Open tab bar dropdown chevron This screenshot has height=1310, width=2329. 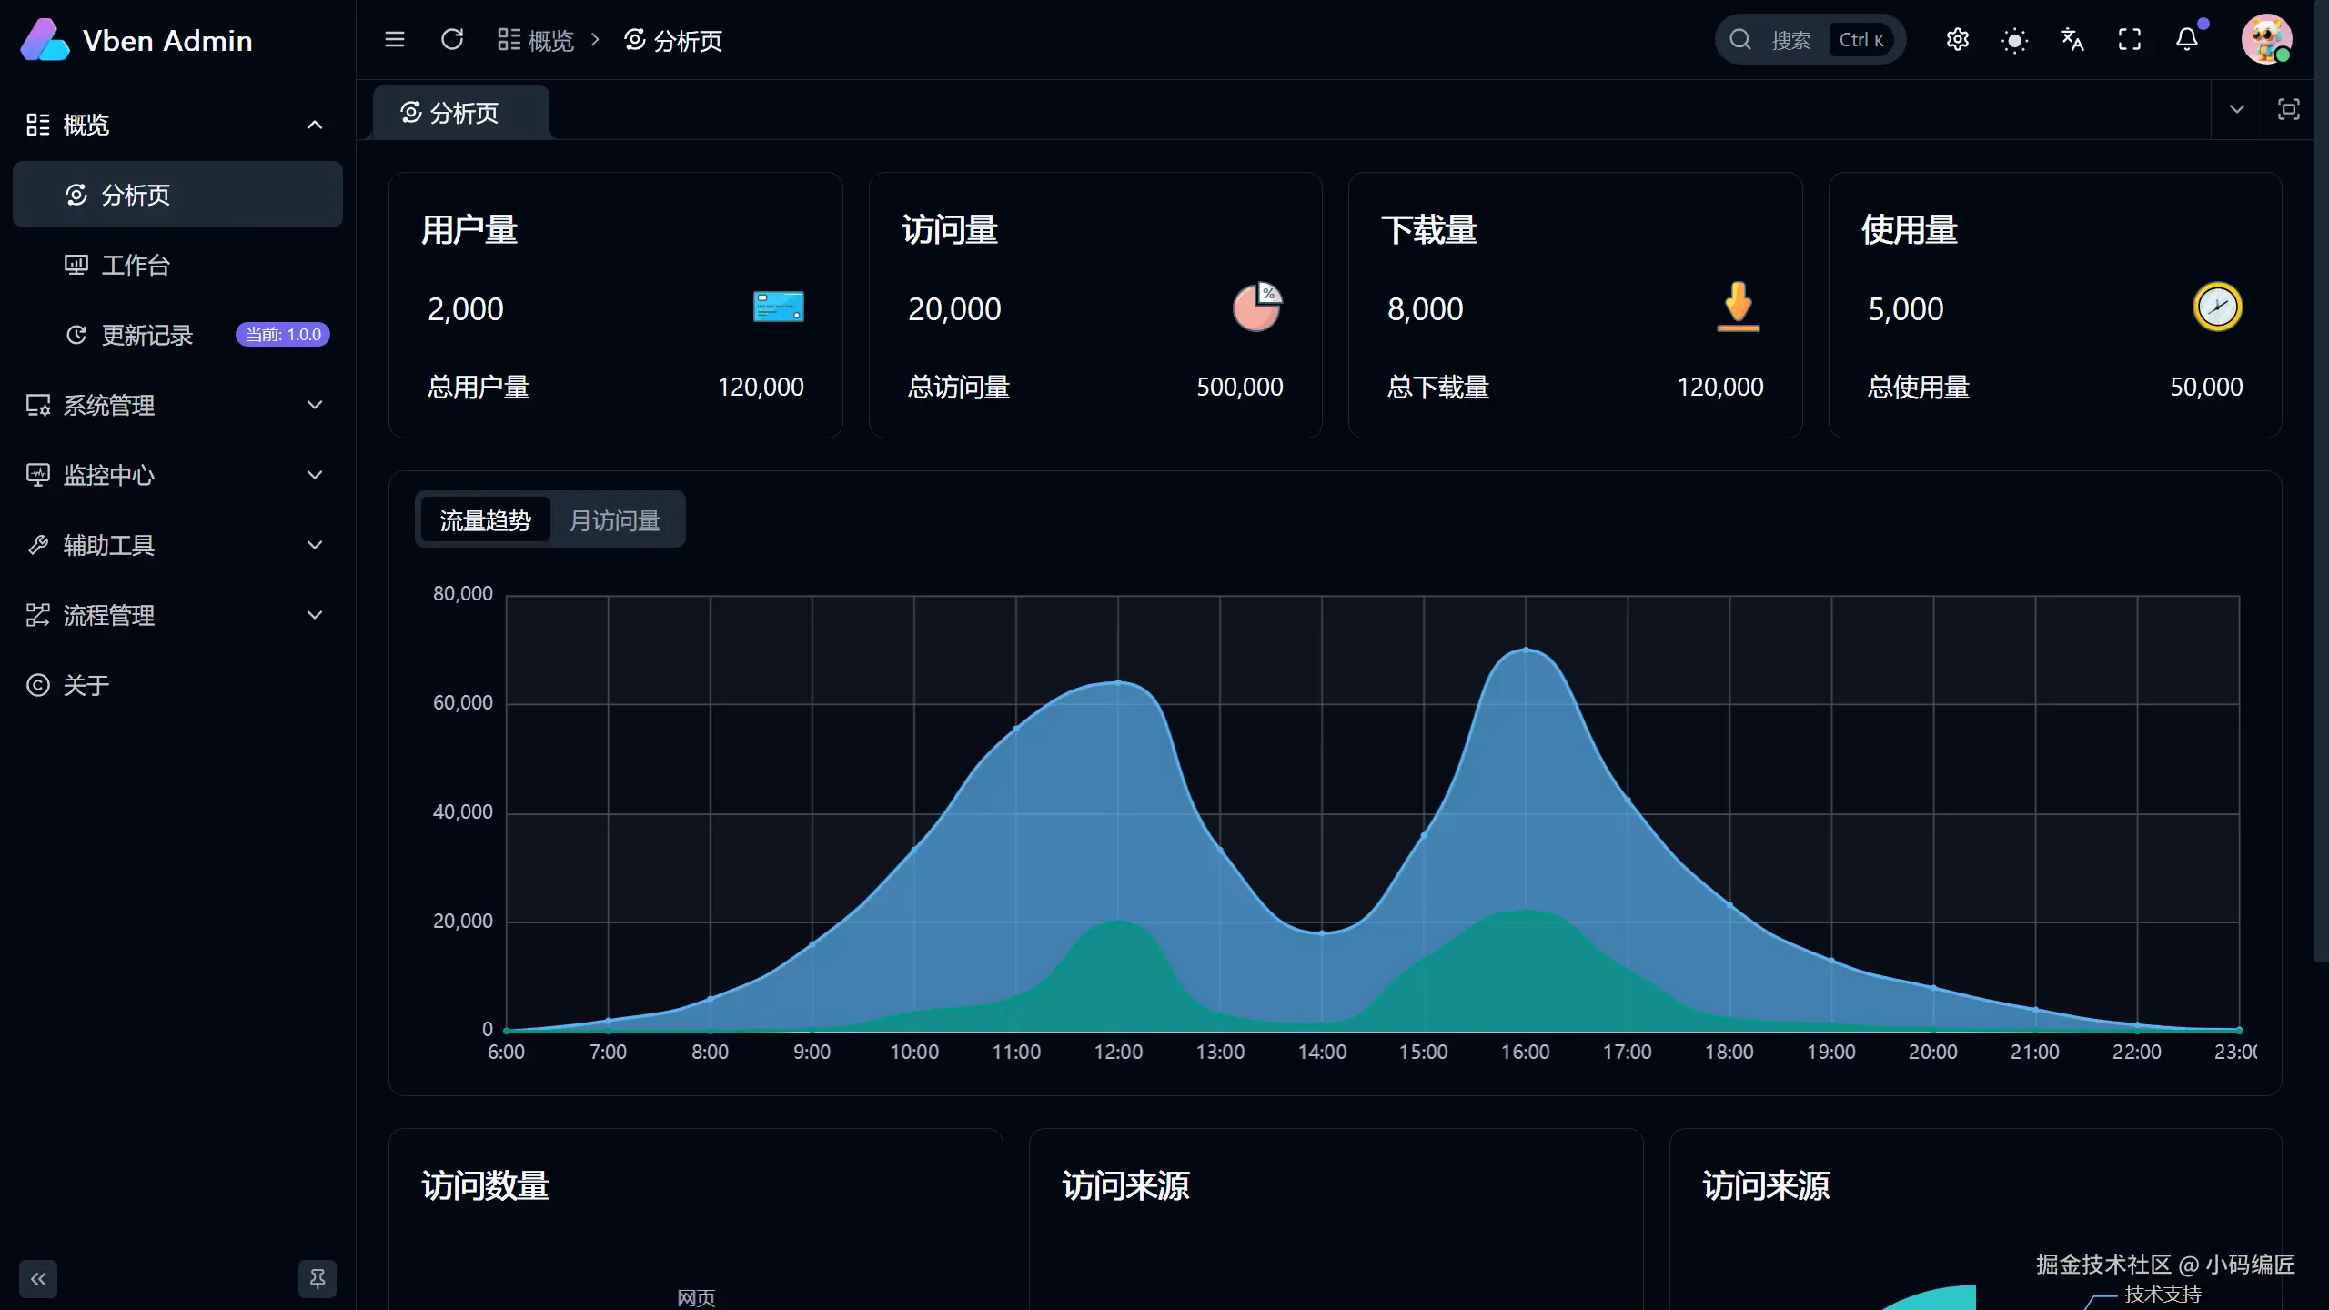pos(2236,110)
